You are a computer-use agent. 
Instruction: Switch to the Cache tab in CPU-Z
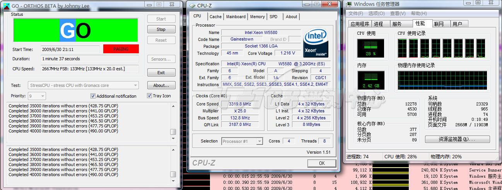point(215,17)
